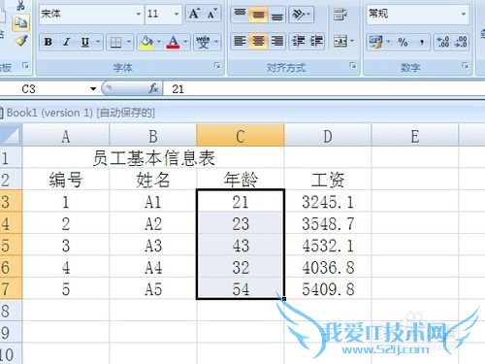The height and width of the screenshot is (364, 485).
Task: Align text right
Action: [x=277, y=42]
